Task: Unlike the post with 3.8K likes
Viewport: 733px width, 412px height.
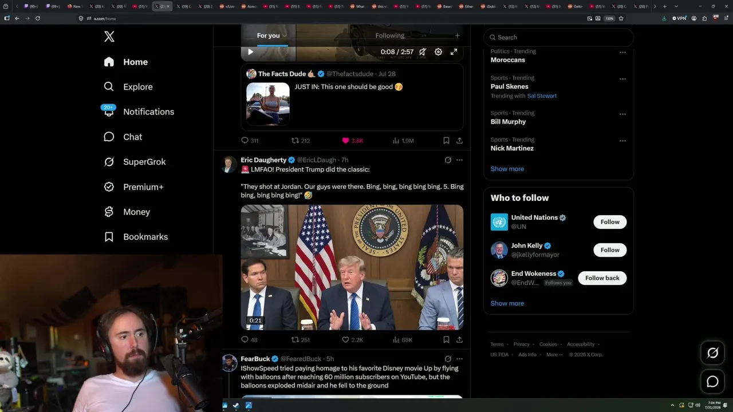Action: click(352, 140)
